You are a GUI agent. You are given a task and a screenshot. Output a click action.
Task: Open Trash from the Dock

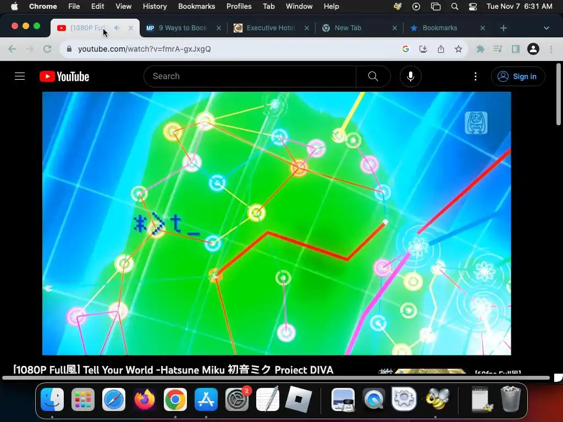point(510,398)
